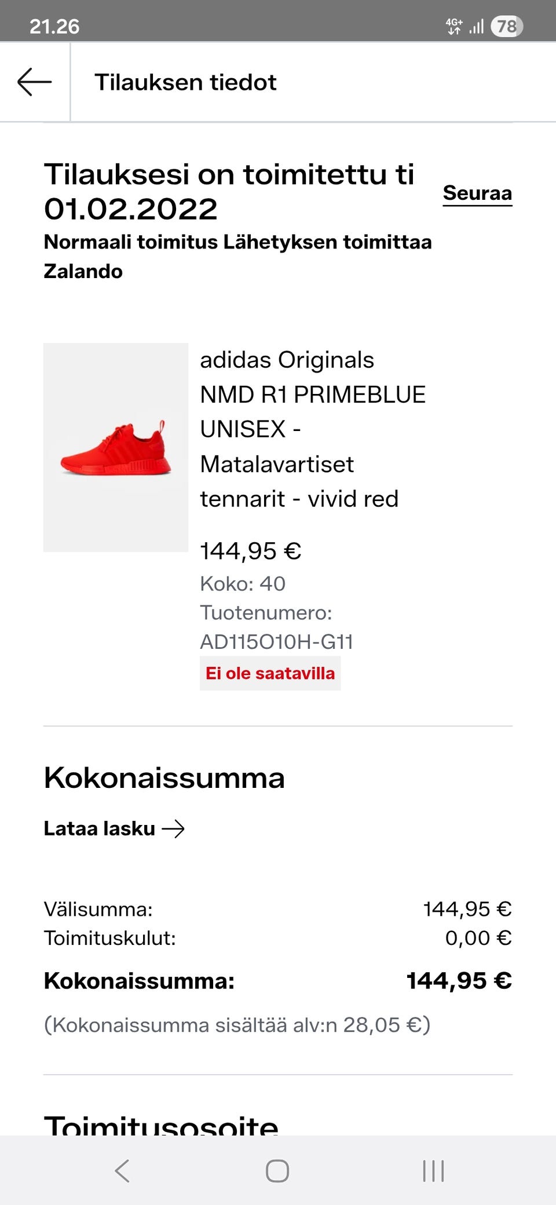Screen dimensions: 556x1205
Task: Open the Android recent apps view
Action: tap(433, 1171)
